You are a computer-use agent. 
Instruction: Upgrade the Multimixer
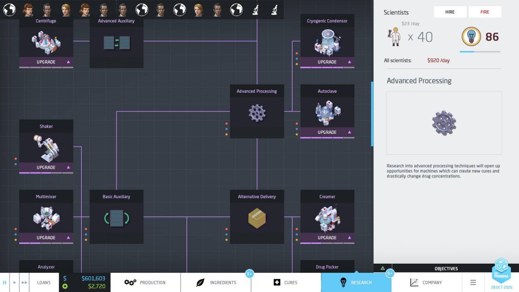46,238
